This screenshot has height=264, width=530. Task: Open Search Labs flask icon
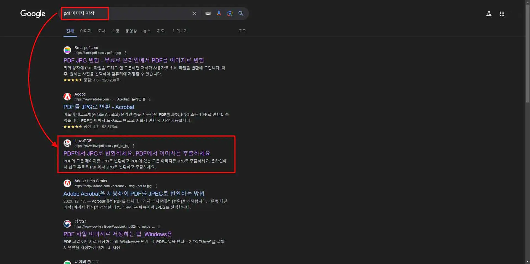click(x=489, y=14)
